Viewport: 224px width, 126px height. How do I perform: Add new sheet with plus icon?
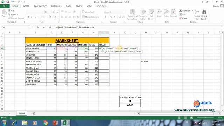pyautogui.click(x=34, y=113)
